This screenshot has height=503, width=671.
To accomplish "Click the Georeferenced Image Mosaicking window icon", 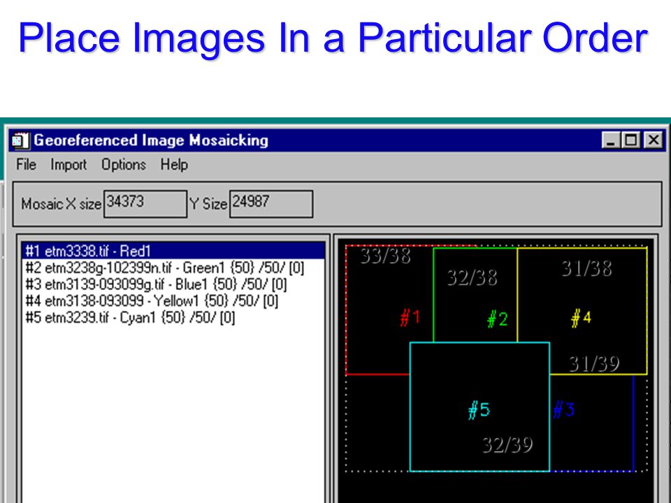I will point(20,140).
